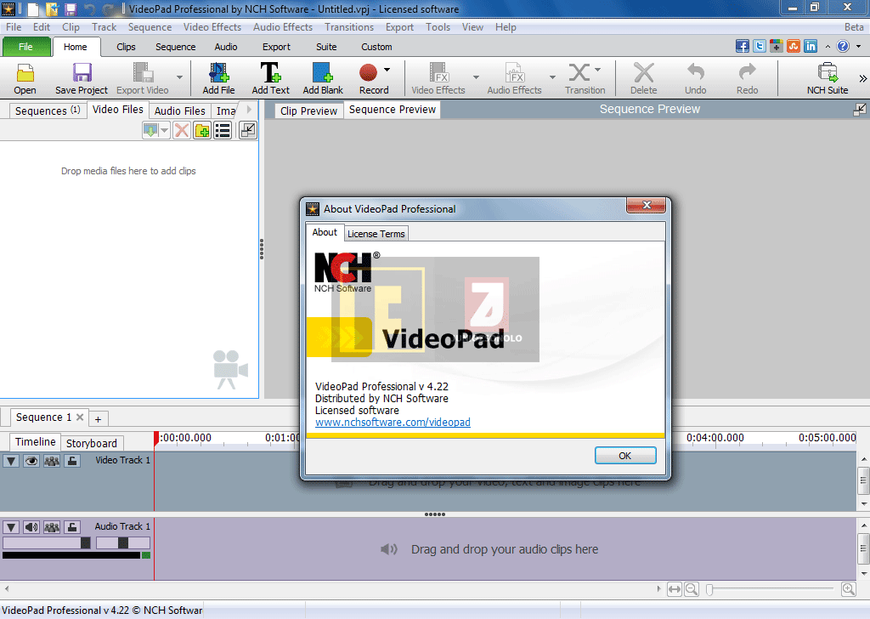870x619 pixels.
Task: Unlock Video Track 1 using the padlock icon
Action: pos(72,461)
